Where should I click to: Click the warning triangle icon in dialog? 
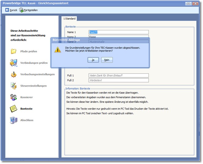tap(58, 49)
